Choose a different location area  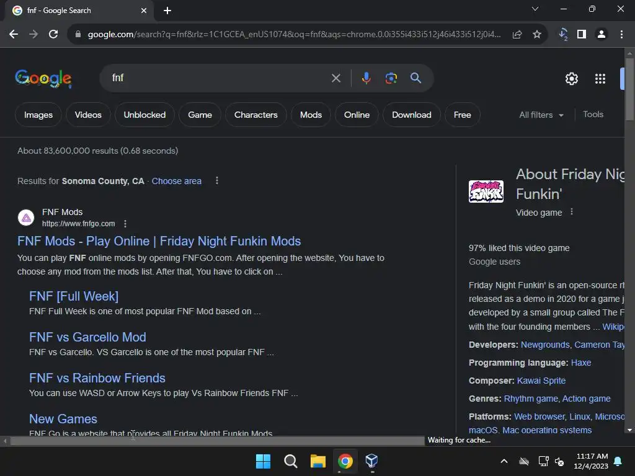177,181
